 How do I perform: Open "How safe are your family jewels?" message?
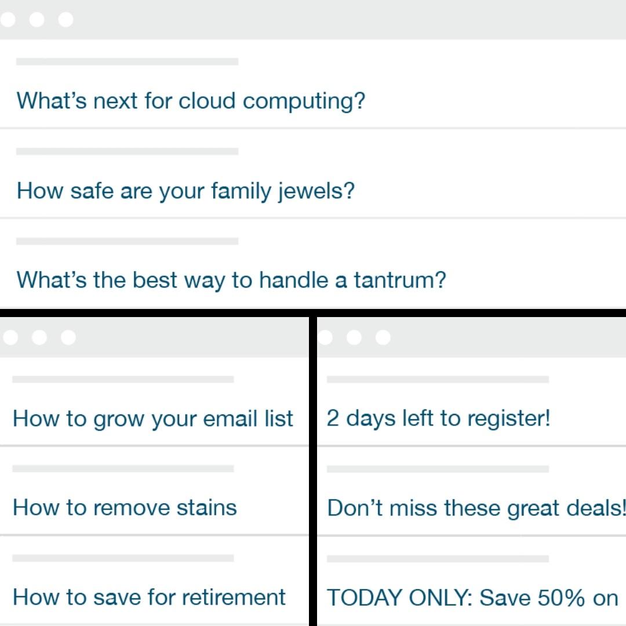185,191
